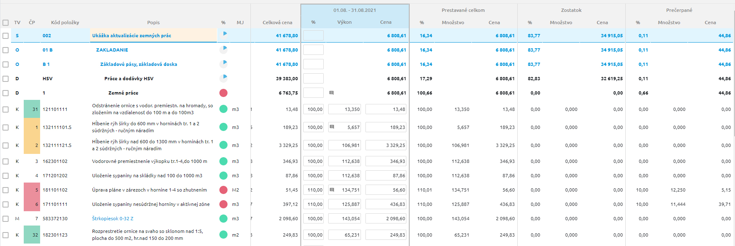Click progress pie icon for HSV row
The height and width of the screenshot is (246, 735).
tap(223, 78)
